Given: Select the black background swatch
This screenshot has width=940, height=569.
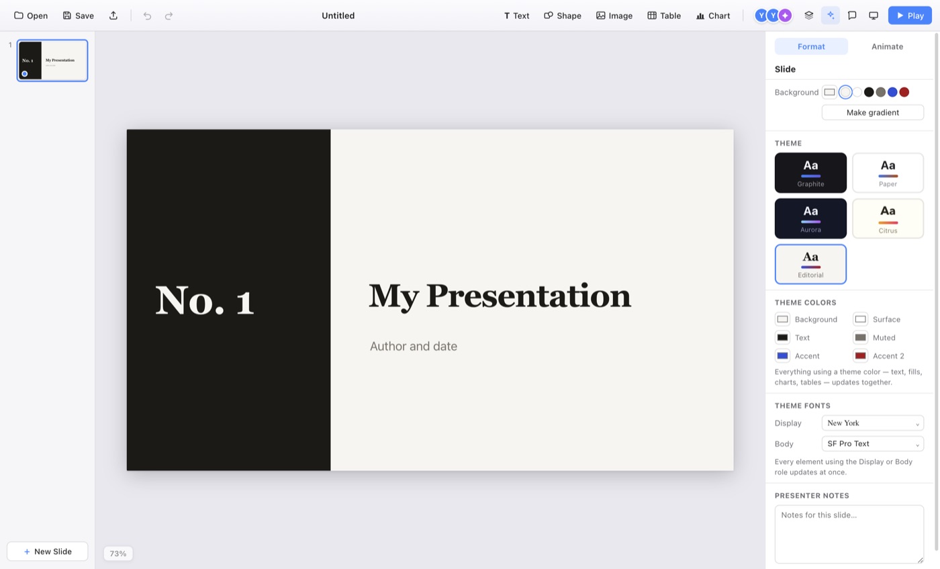Looking at the screenshot, I should click(x=869, y=92).
